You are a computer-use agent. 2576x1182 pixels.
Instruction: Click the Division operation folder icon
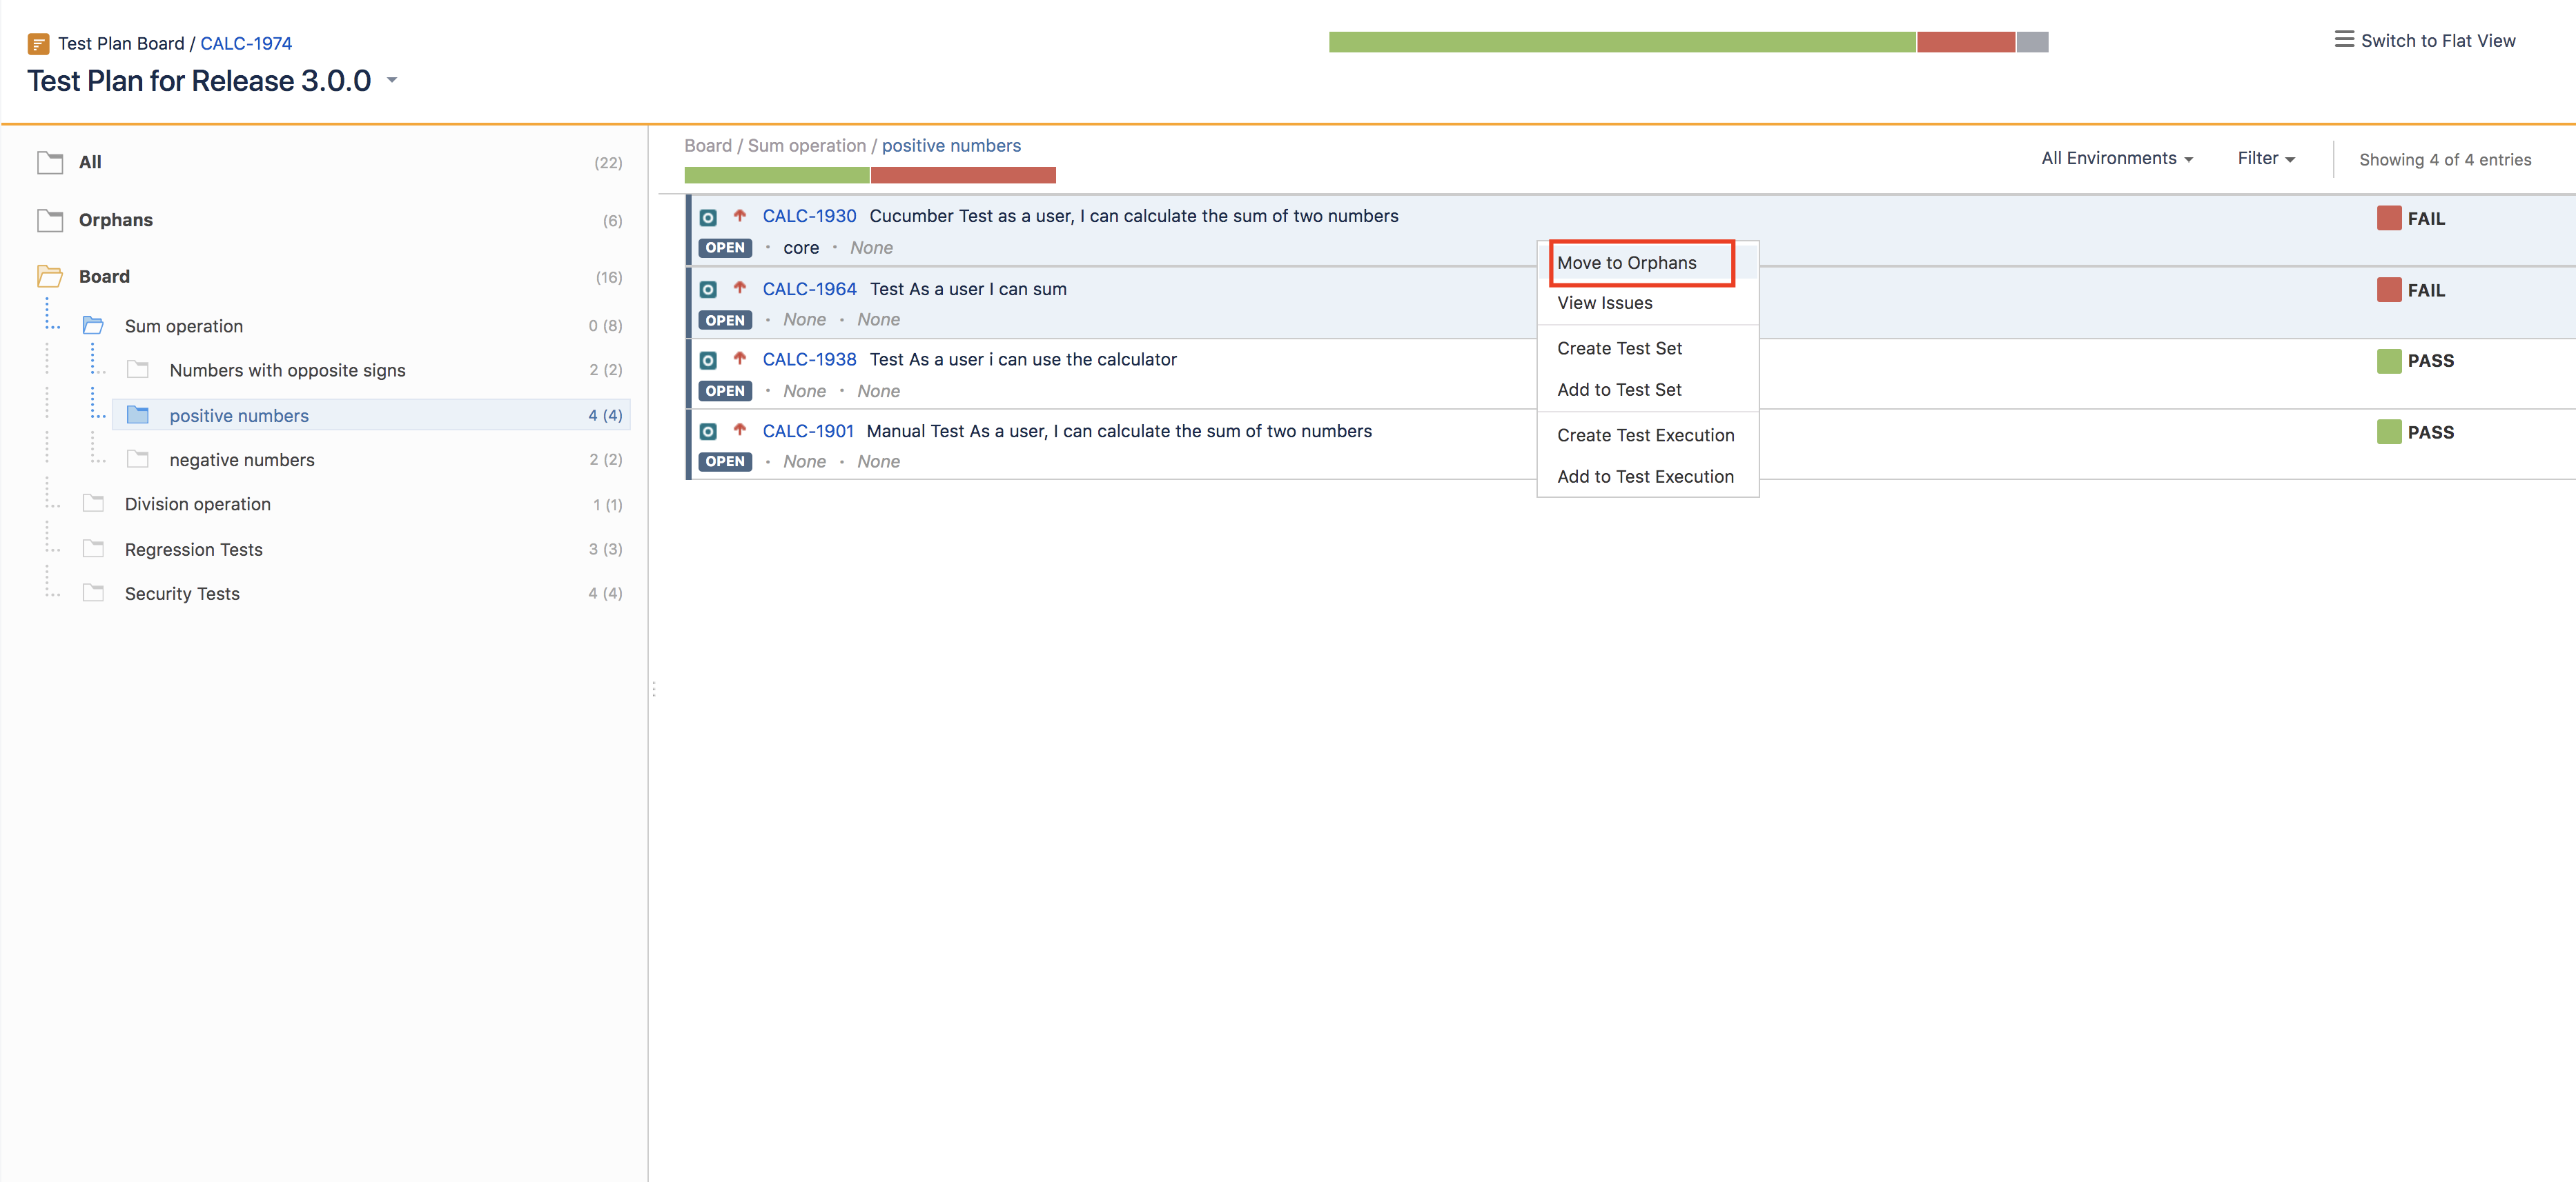pyautogui.click(x=94, y=503)
